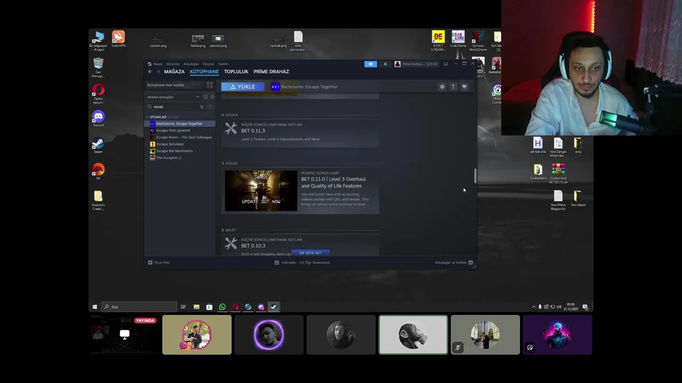Click the blue YÜKLE install button
Screen dimensions: 682x383
pos(242,87)
